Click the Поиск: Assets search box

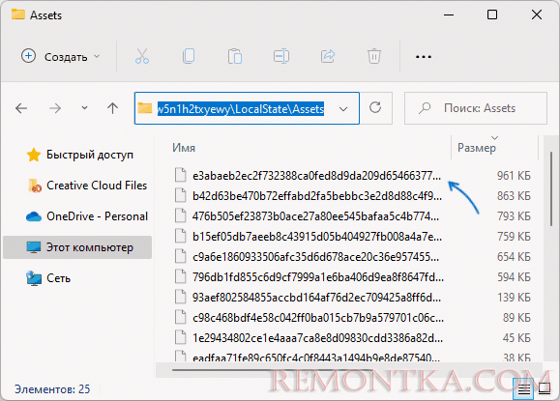tap(475, 108)
